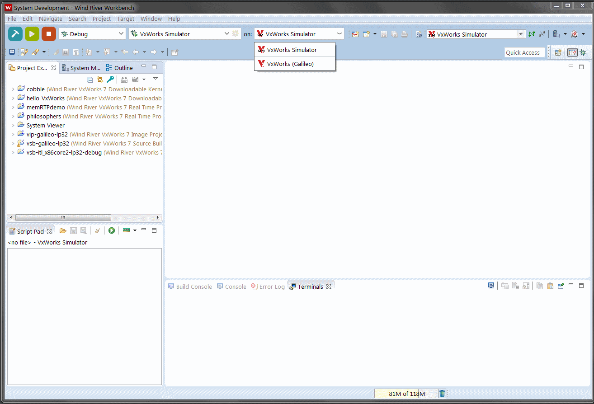This screenshot has height=404, width=594.
Task: Click the gray Disconnect target icon
Action: pyautogui.click(x=542, y=34)
